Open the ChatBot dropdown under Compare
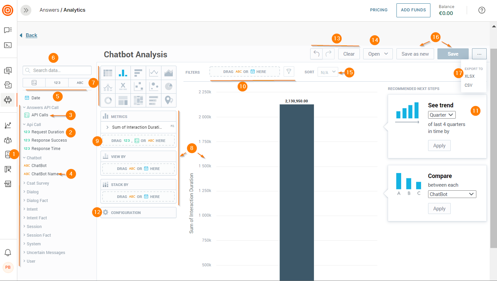Screen dimensions: 497x281 452,194
